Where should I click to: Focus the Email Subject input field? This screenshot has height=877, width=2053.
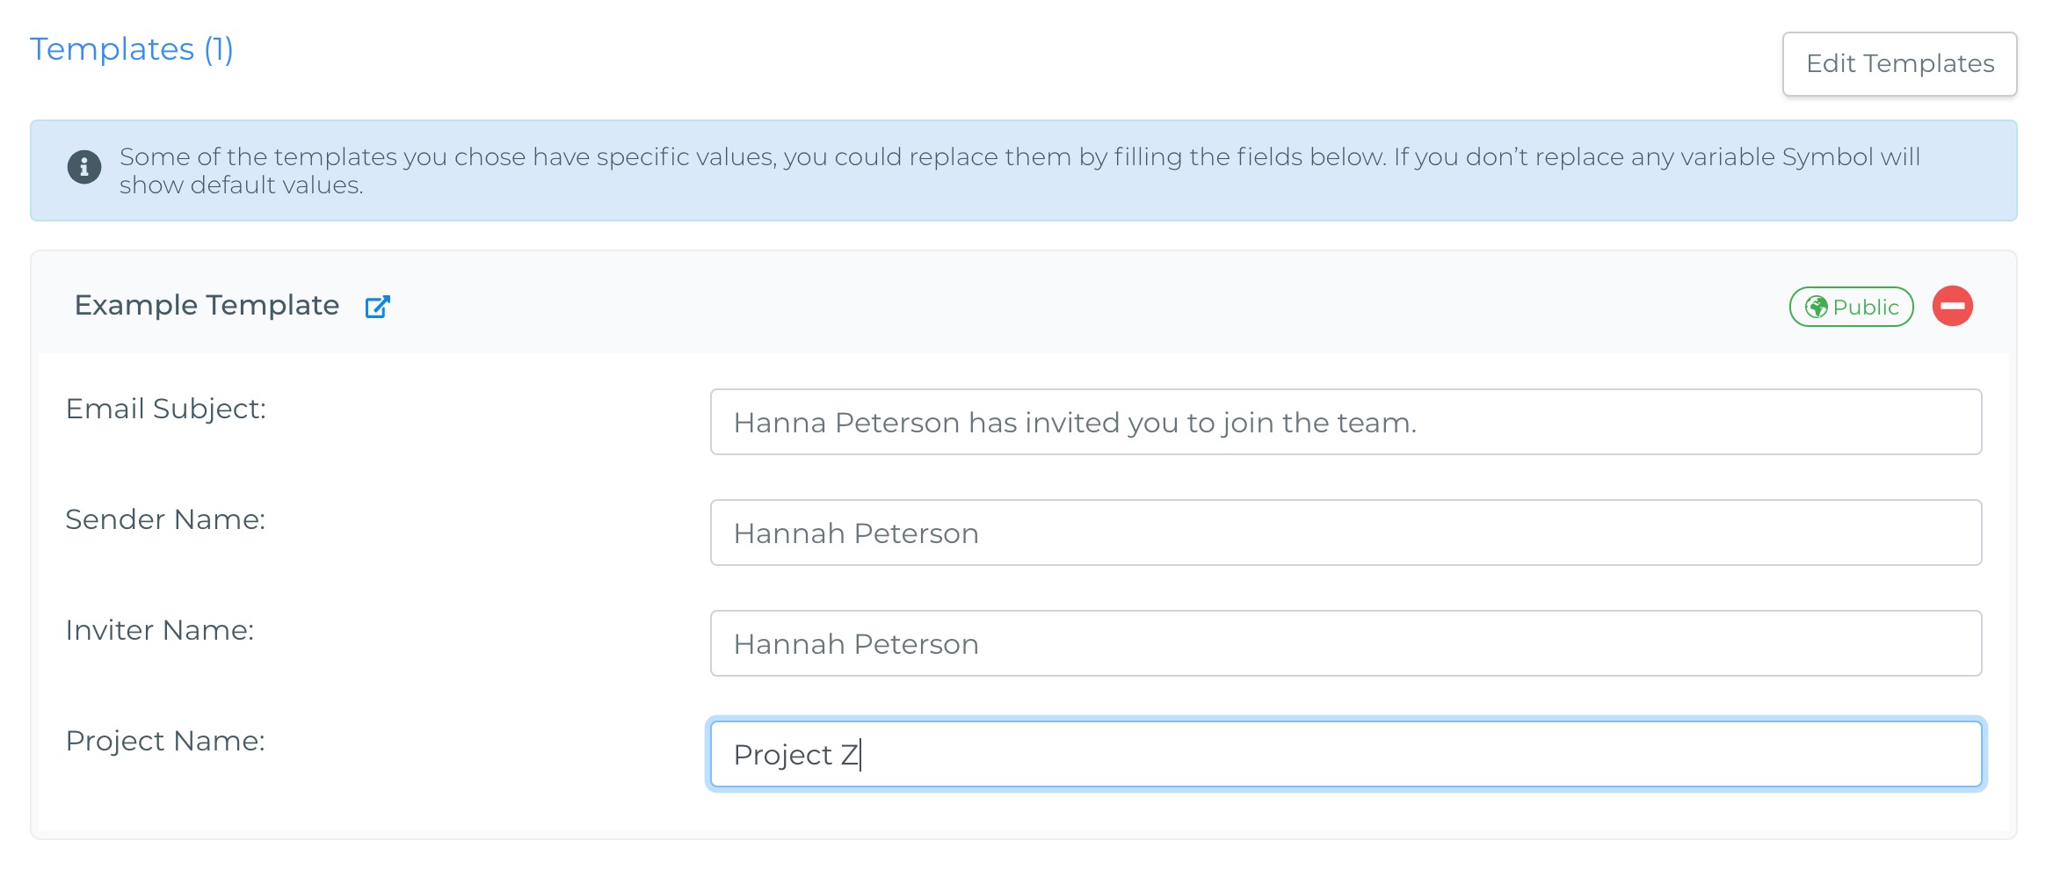click(1346, 422)
